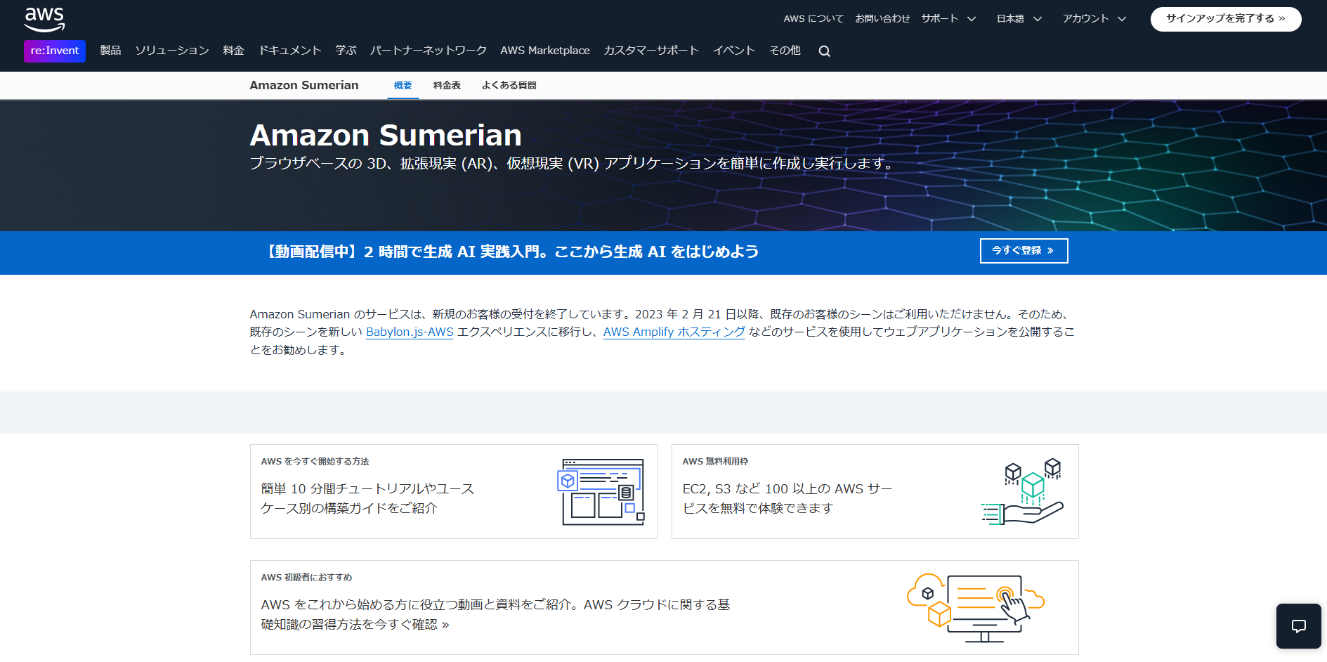
Task: Open the よくある質問 tab
Action: coord(509,84)
